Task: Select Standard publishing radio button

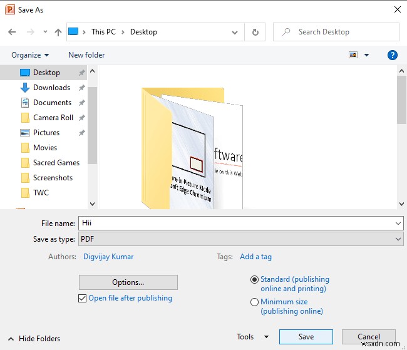Action: (254, 279)
